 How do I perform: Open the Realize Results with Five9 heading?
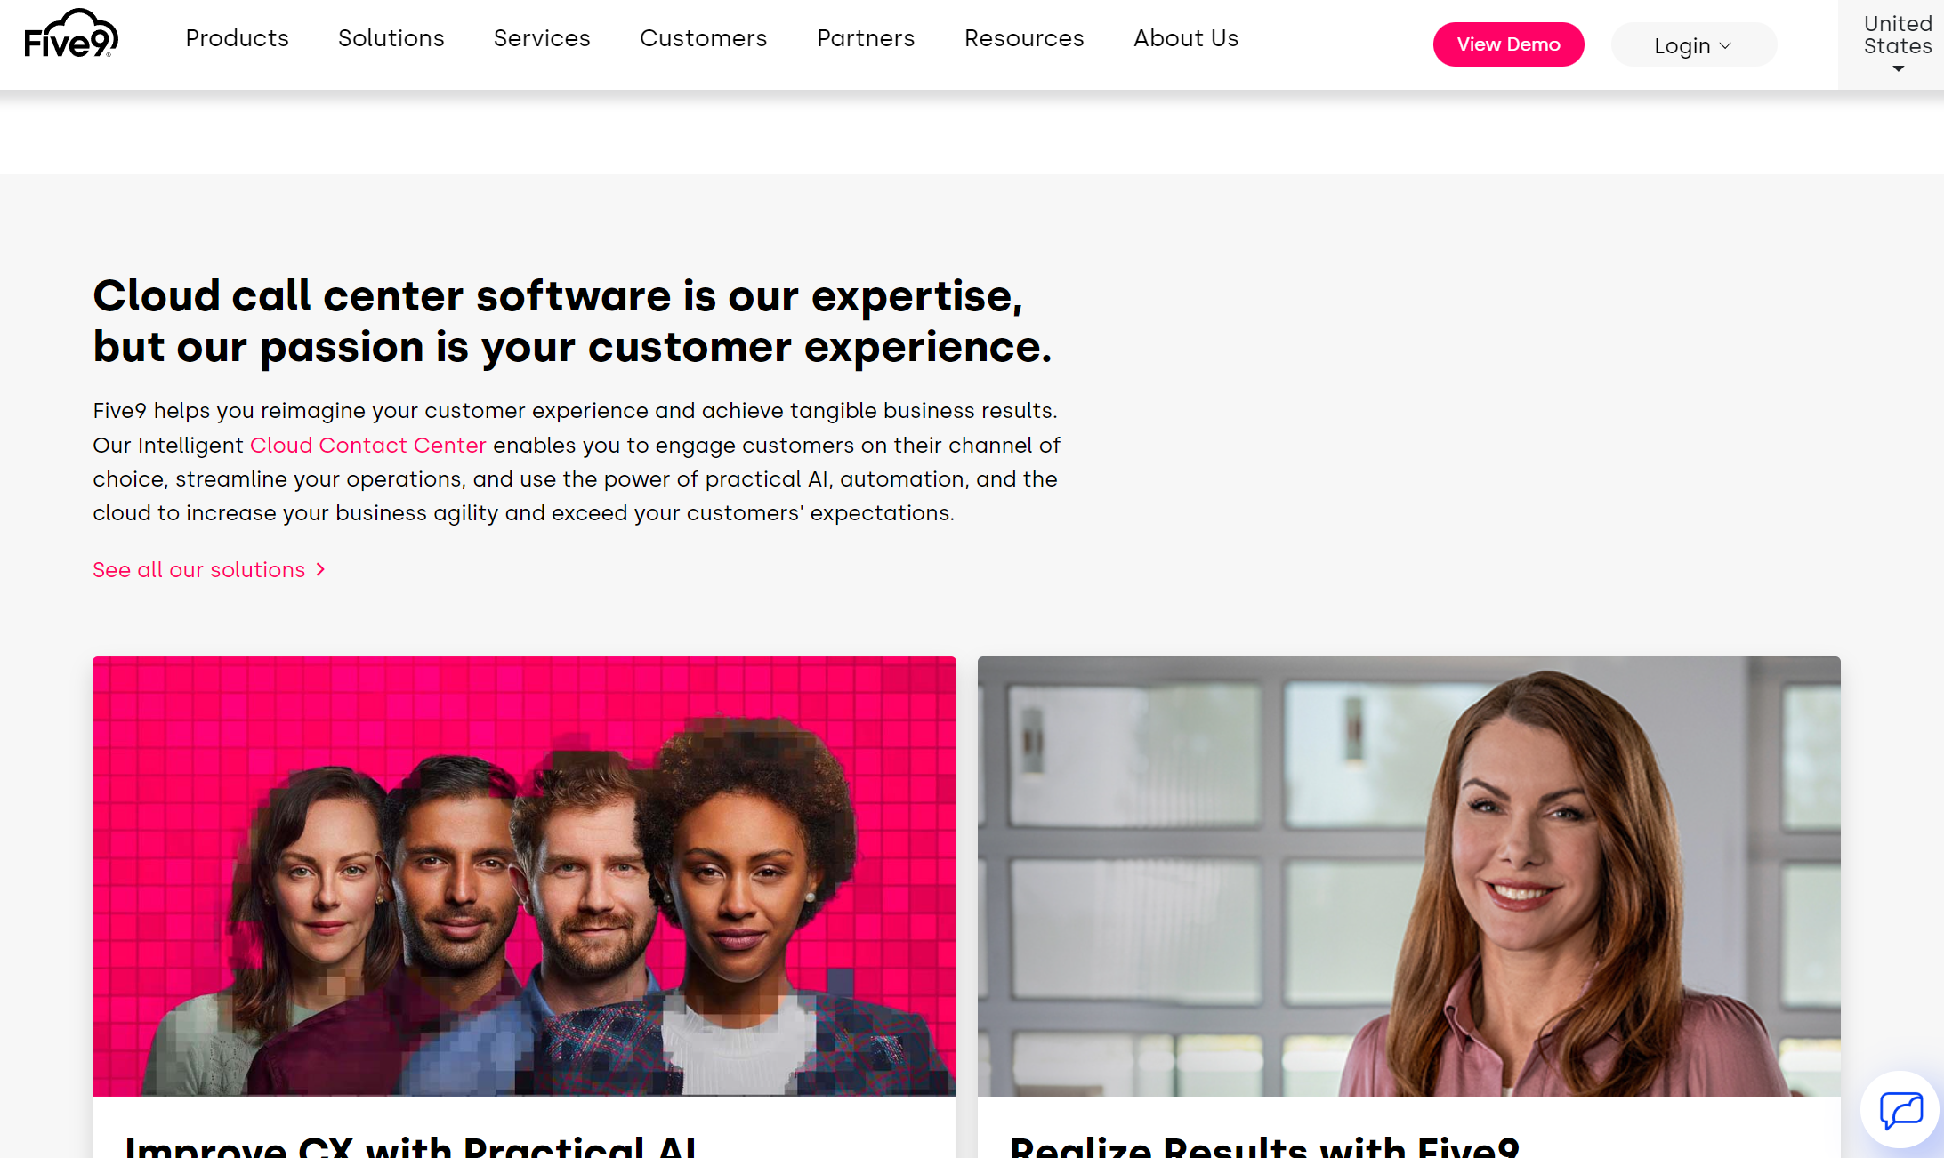(1264, 1146)
